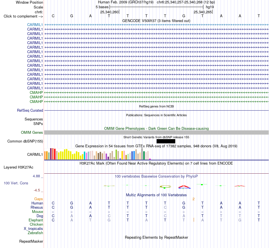
Task: Click the olive ring-shaped logo in PhyloP track
Action: click(165, 187)
